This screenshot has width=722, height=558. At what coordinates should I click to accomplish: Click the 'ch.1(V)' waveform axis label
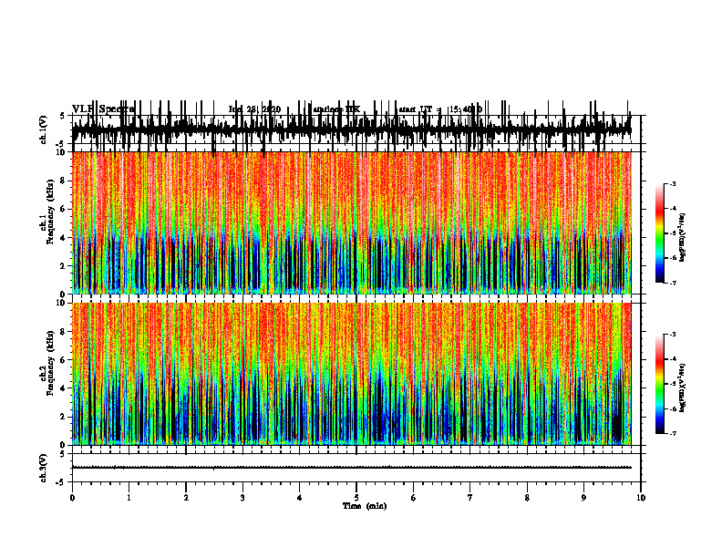click(44, 129)
